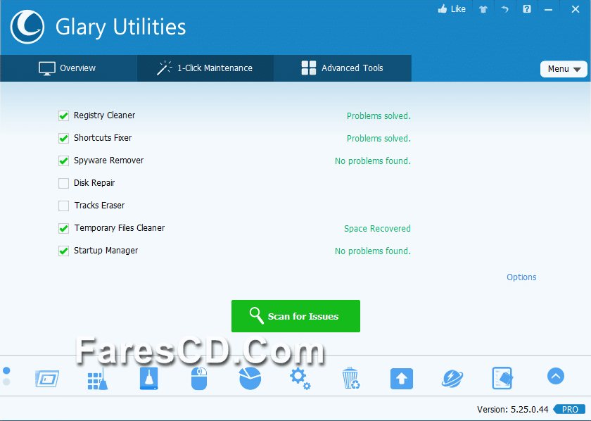591x421 pixels.
Task: Click the lower dock page dot
Action: (6, 382)
